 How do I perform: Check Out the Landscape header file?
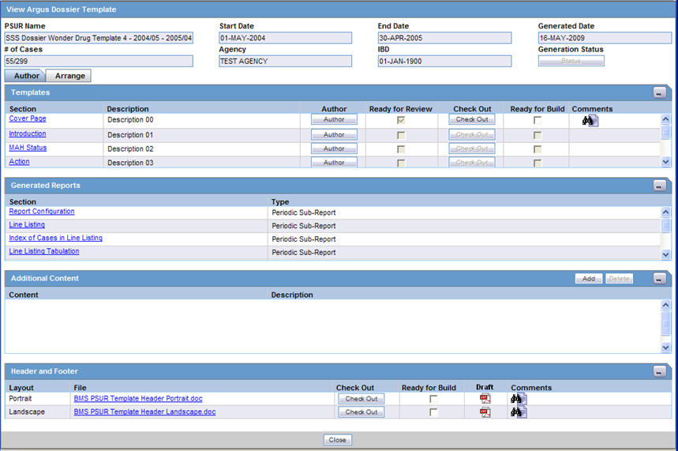(361, 412)
